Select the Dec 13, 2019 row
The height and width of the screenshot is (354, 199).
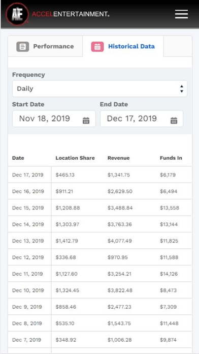click(x=100, y=241)
